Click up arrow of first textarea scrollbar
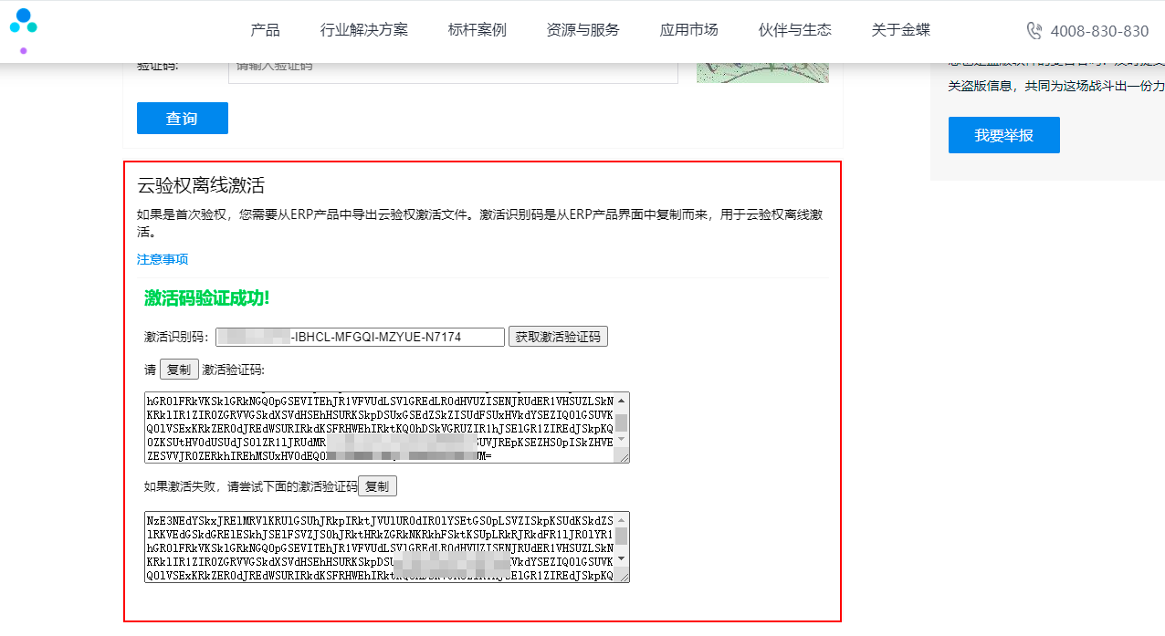The width and height of the screenshot is (1165, 636). pos(622,401)
